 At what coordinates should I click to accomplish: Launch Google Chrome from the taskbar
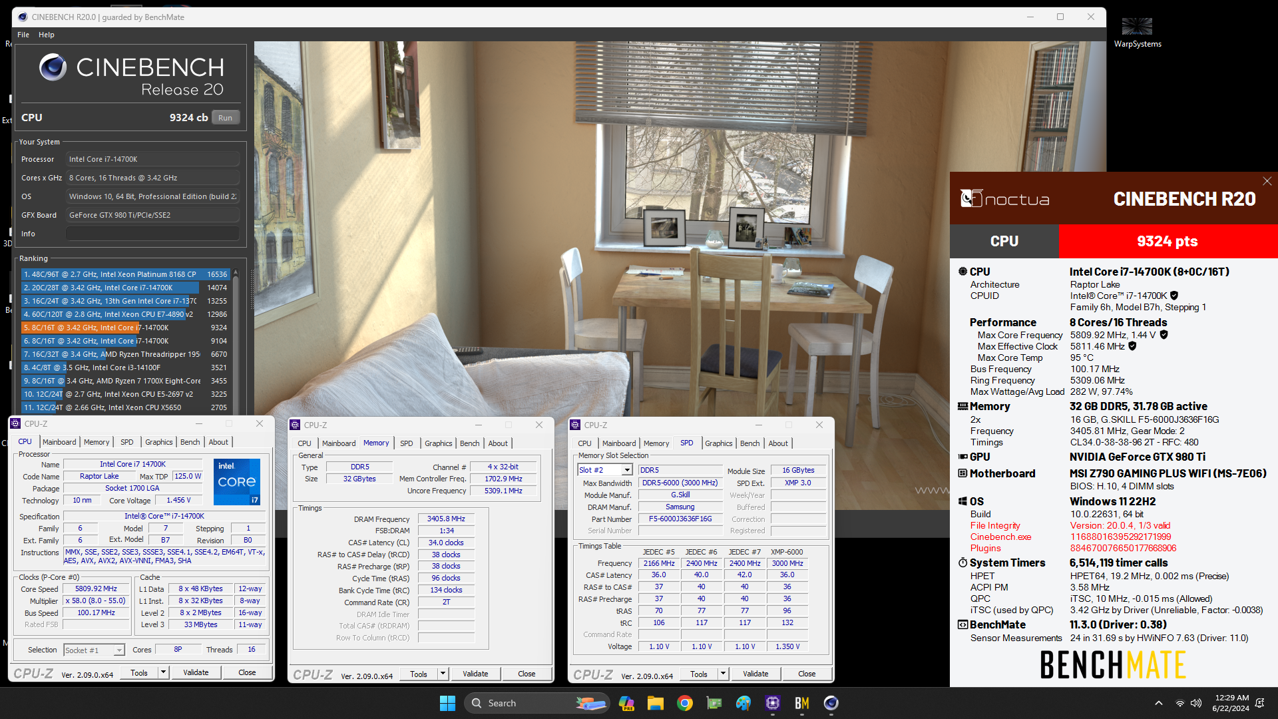(x=685, y=703)
